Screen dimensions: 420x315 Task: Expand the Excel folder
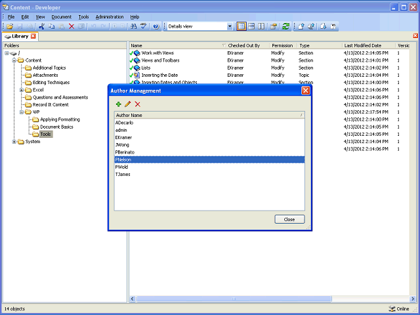point(22,90)
